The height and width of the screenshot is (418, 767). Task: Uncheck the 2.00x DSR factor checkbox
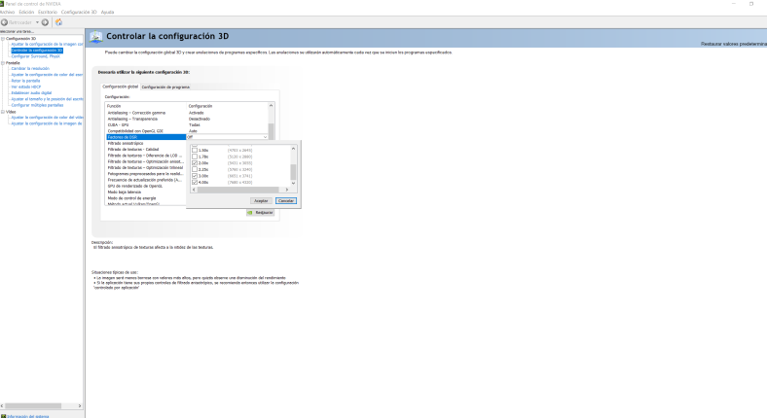[x=195, y=162]
